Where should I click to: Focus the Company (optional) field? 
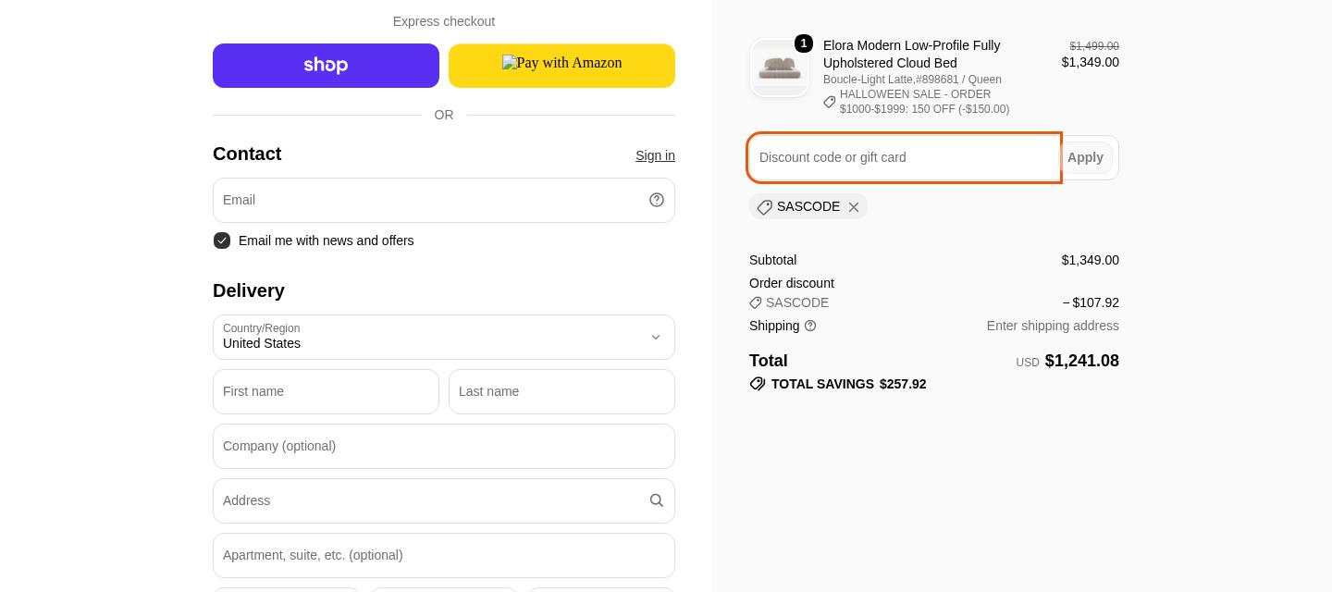coord(444,446)
